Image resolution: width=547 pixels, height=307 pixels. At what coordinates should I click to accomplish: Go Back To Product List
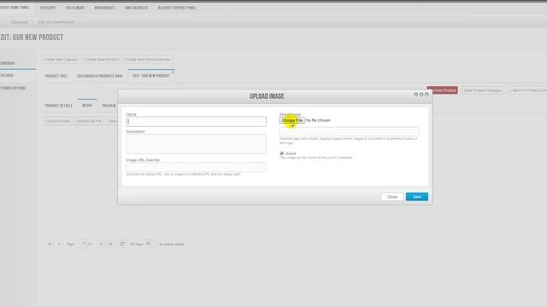coord(528,90)
